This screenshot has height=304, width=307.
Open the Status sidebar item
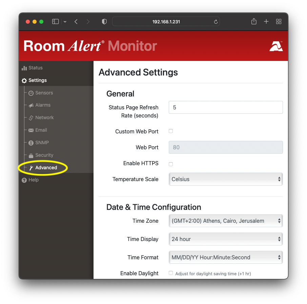click(x=35, y=68)
